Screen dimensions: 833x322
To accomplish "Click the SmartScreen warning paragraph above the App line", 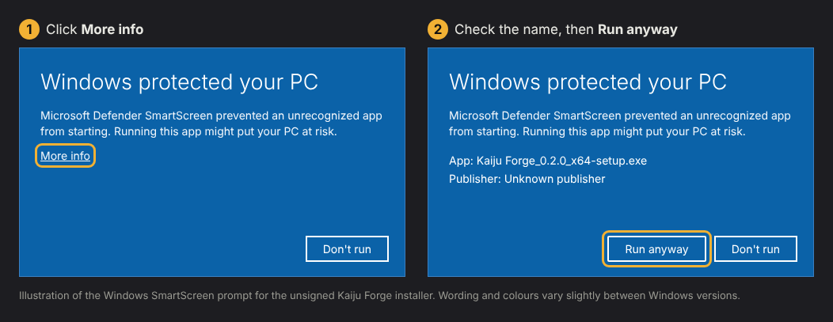I will pyautogui.click(x=619, y=123).
